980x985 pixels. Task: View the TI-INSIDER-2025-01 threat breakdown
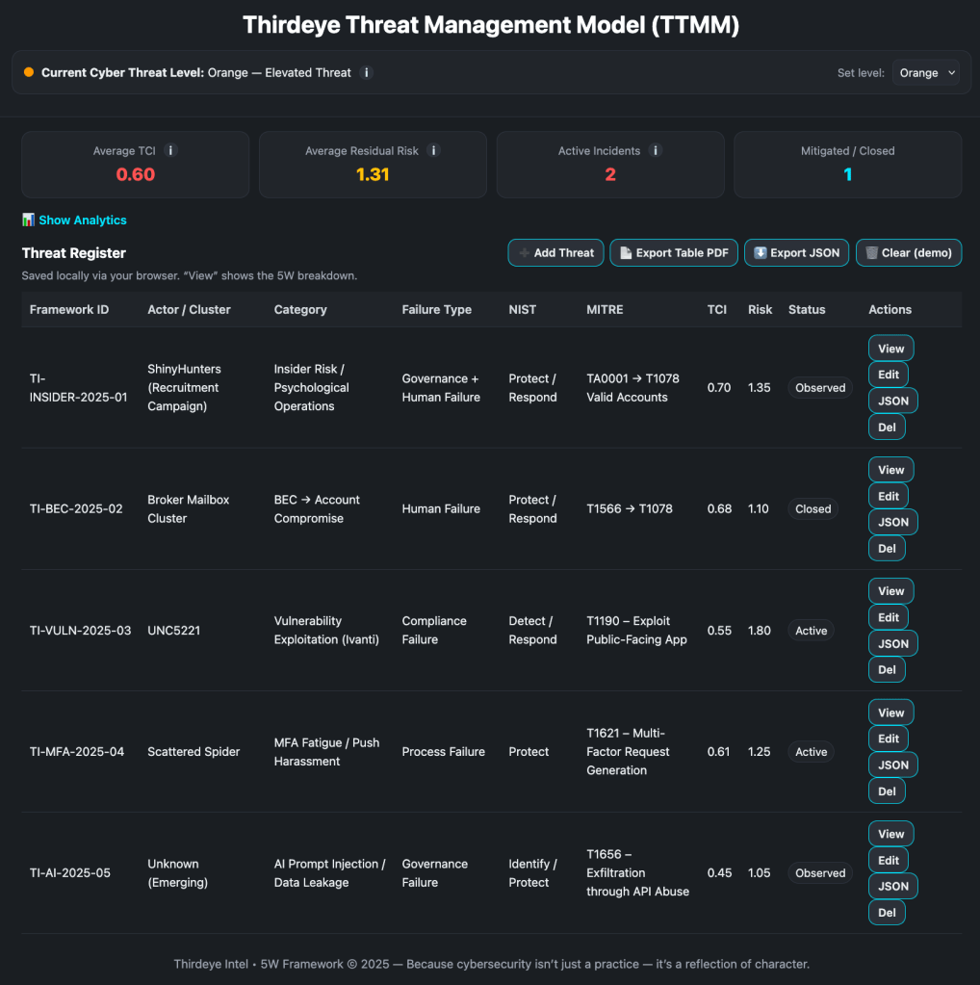click(x=890, y=349)
